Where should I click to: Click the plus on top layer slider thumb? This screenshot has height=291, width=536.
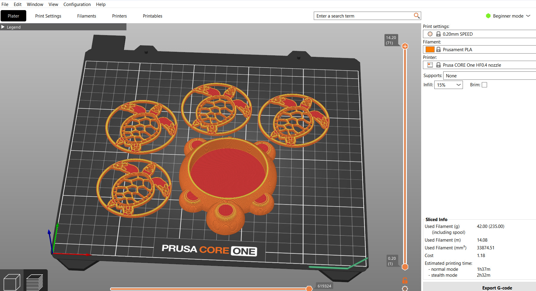pyautogui.click(x=405, y=46)
